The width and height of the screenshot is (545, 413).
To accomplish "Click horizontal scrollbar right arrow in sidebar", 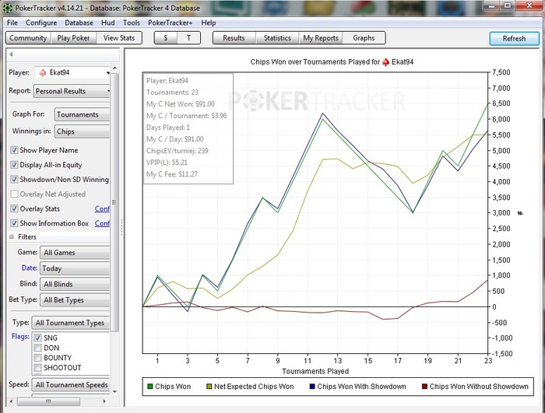I will coord(104,401).
